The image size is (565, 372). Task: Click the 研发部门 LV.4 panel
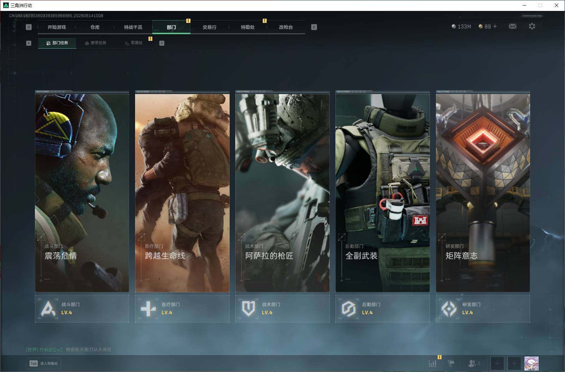(x=483, y=309)
